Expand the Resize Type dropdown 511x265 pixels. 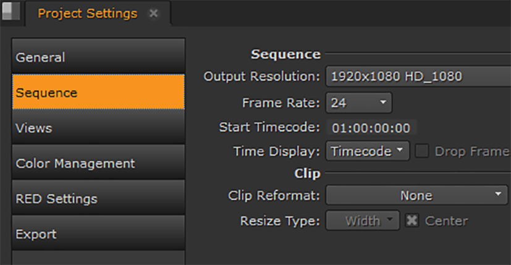click(363, 221)
